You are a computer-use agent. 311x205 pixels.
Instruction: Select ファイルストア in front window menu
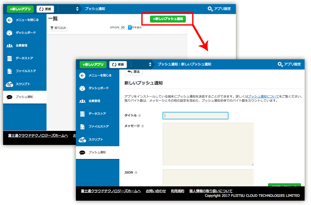tap(99, 127)
